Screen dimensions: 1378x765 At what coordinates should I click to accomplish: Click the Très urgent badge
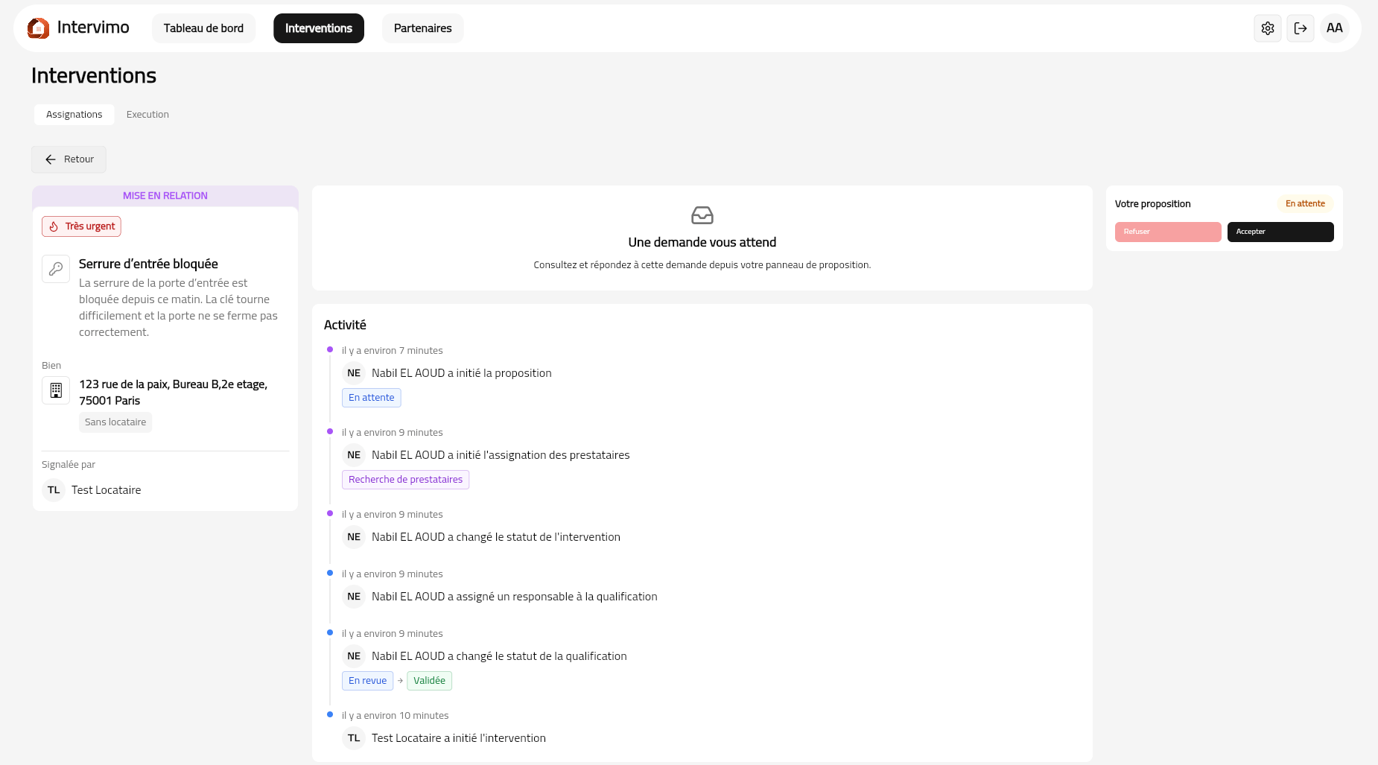point(81,226)
